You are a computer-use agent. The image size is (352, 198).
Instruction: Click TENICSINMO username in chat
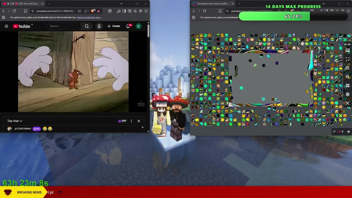coord(23,129)
